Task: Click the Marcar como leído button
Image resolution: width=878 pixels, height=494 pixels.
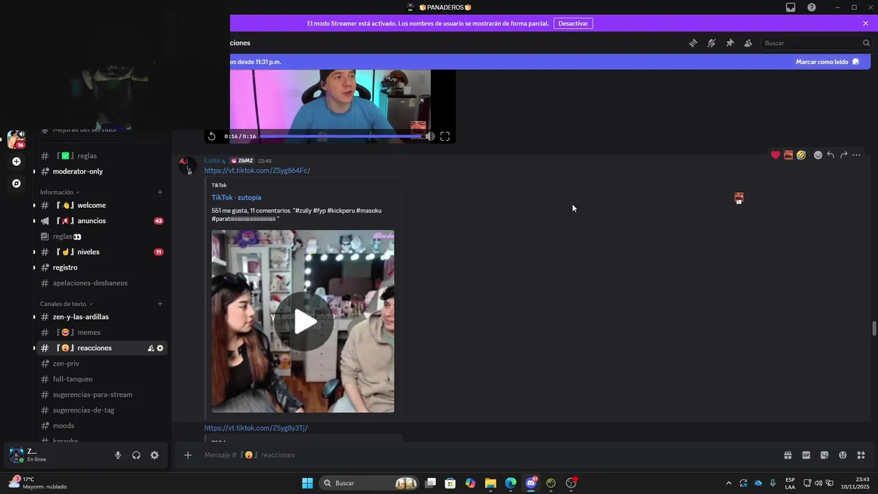Action: [x=827, y=62]
